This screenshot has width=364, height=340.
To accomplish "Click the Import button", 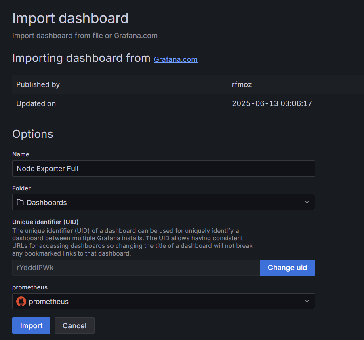I will 32,325.
